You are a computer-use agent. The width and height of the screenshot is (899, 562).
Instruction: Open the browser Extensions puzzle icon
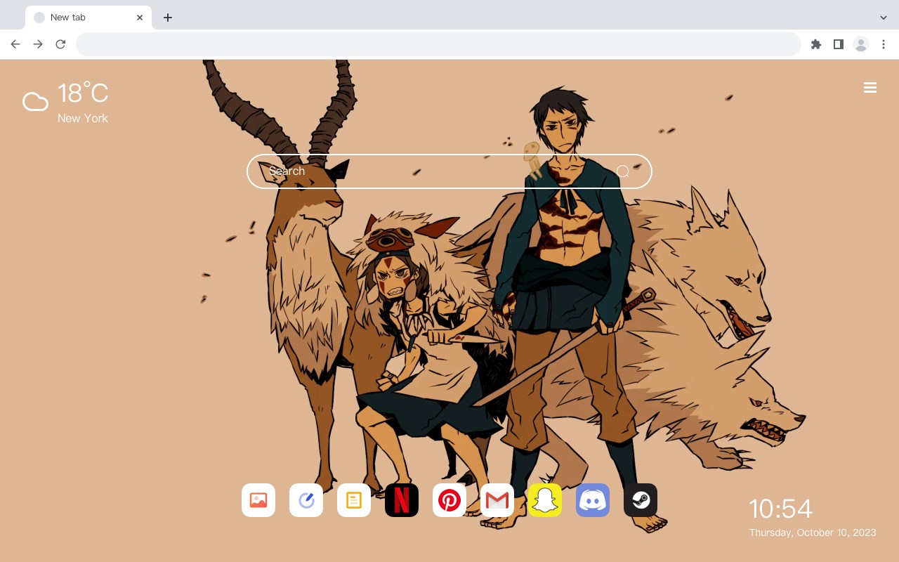coord(815,44)
